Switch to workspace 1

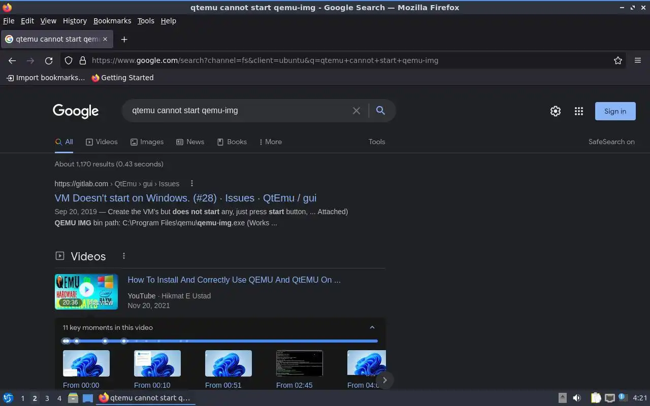pyautogui.click(x=22, y=398)
